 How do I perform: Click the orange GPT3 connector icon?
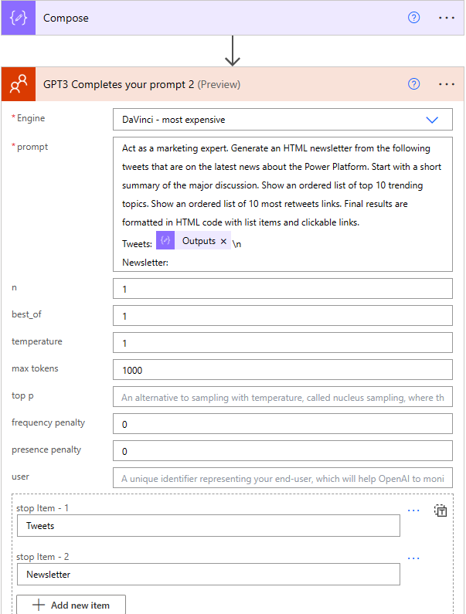(19, 84)
